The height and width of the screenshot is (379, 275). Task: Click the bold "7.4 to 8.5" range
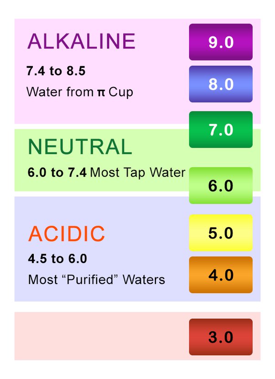(x=56, y=71)
